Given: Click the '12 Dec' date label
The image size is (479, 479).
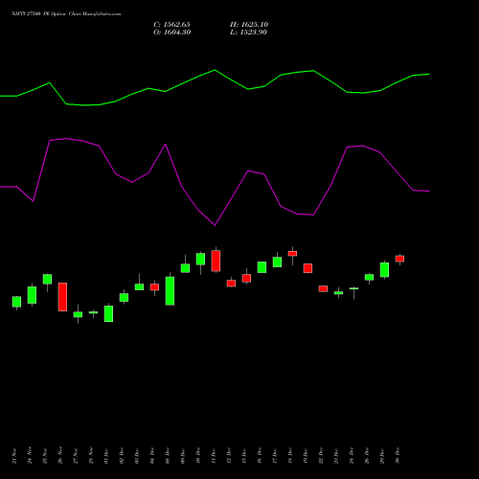Looking at the screenshot, I should [x=229, y=456].
